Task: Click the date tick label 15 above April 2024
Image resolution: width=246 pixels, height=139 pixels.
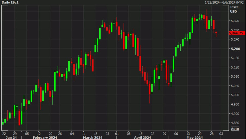Action: click(140, 134)
